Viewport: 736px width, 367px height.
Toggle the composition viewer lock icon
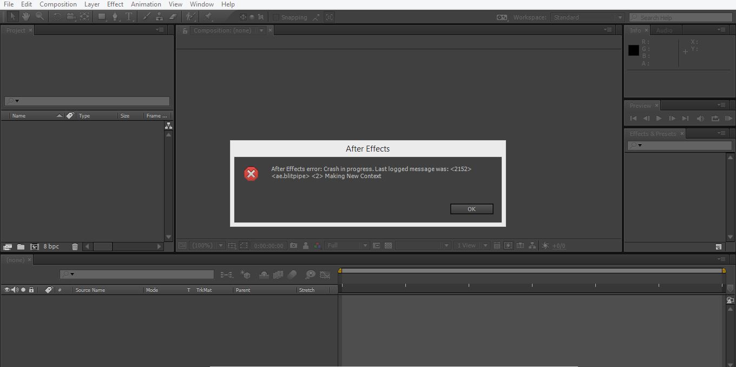tap(185, 31)
